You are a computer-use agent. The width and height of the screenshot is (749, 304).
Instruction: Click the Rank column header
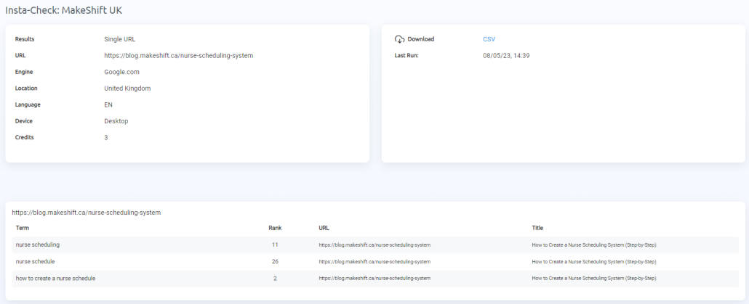[275, 228]
